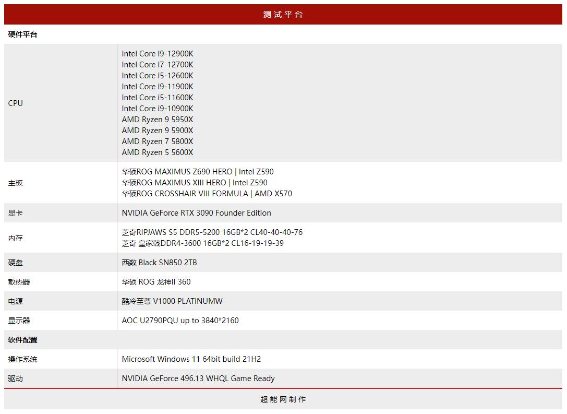567x414 pixels.
Task: Select the 酷冷至尊 V1000 PLATINUMW entry
Action: (172, 301)
